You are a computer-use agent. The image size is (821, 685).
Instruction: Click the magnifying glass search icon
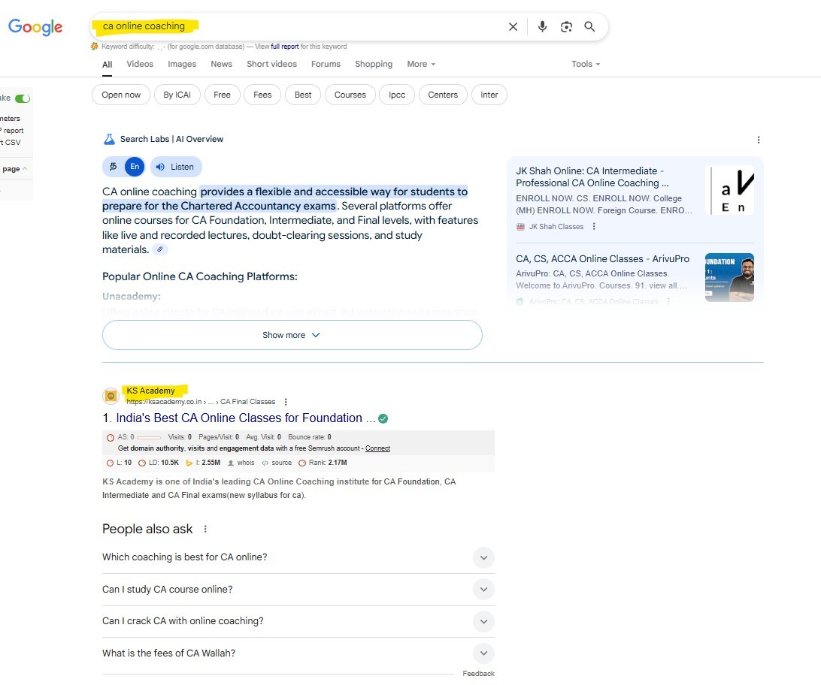tap(589, 27)
